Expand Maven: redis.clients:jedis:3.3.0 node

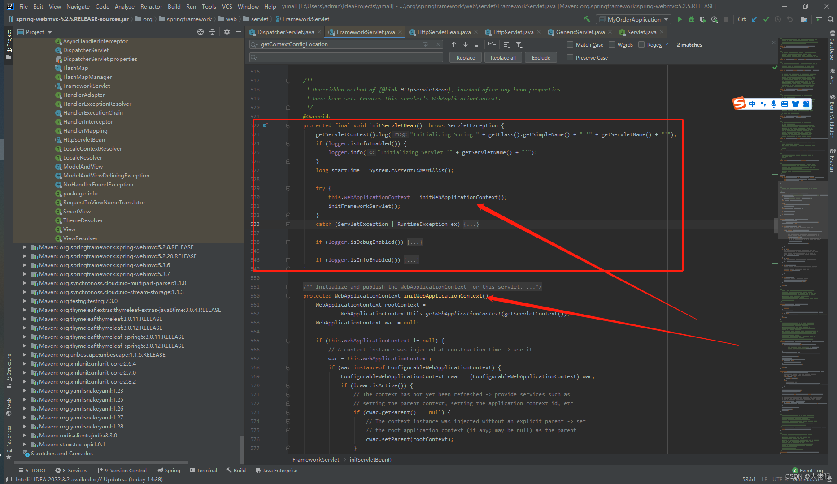tap(24, 435)
